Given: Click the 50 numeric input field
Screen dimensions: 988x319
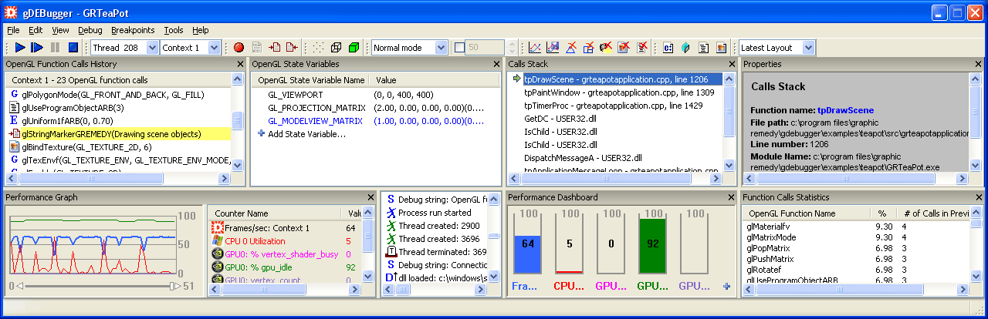Looking at the screenshot, I should click(486, 48).
